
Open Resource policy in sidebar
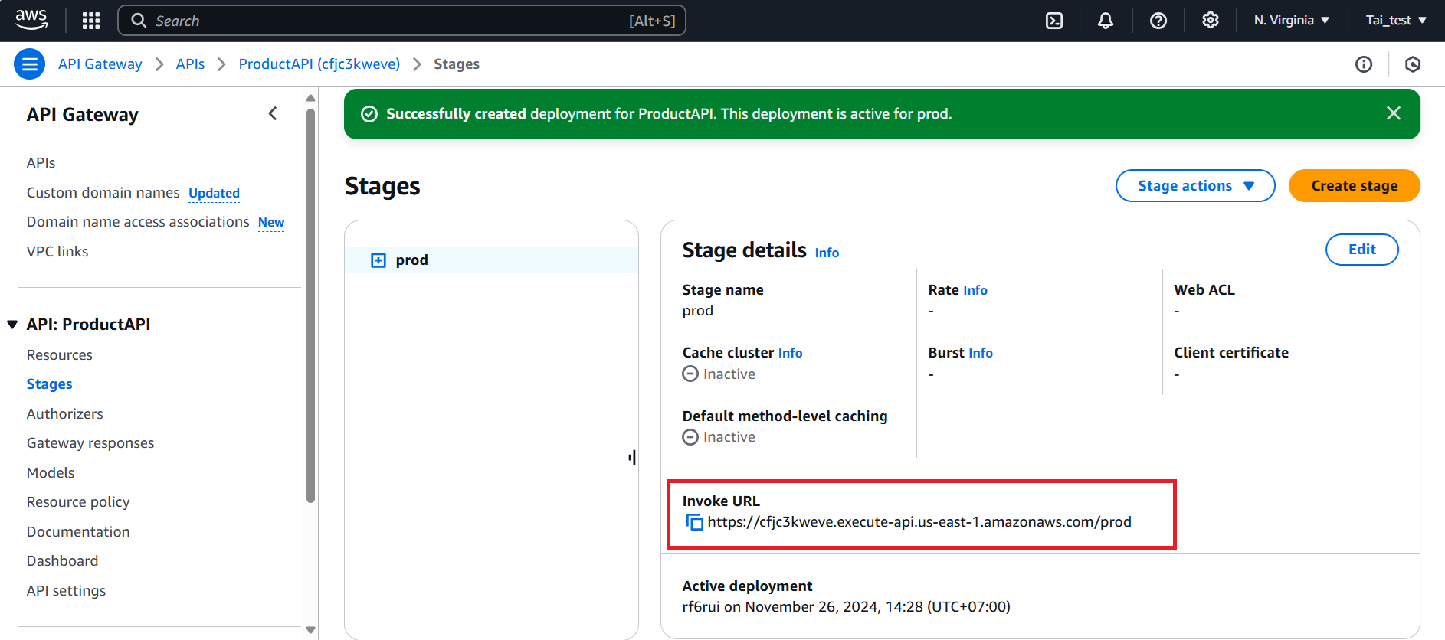(x=78, y=502)
